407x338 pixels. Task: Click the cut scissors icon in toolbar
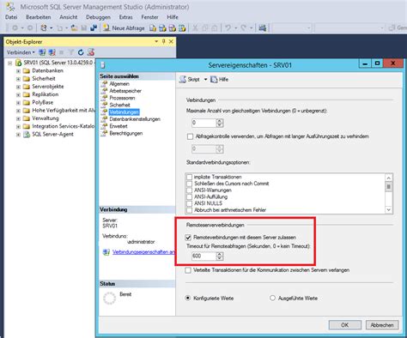point(195,28)
